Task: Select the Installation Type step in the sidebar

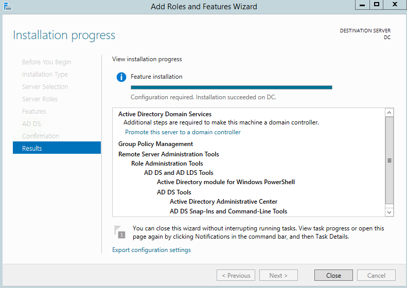Action: pyautogui.click(x=45, y=75)
